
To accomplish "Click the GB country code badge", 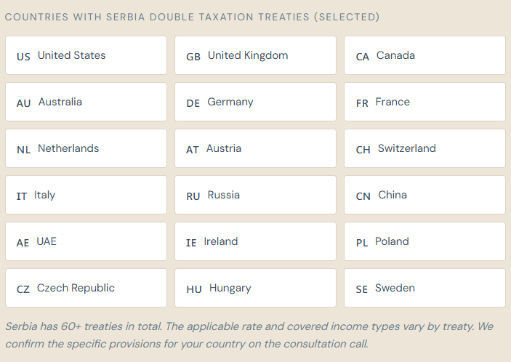I will (193, 56).
